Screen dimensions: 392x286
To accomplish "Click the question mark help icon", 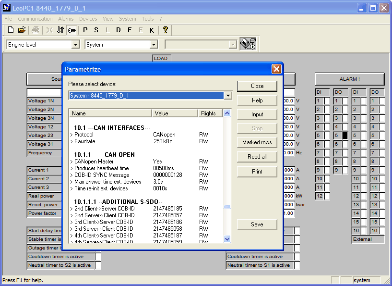I will 165,30.
